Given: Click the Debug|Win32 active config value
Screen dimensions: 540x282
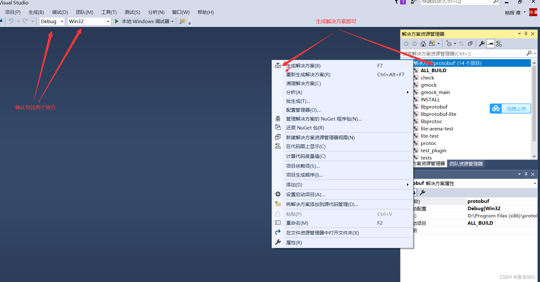Looking at the screenshot, I should click(x=484, y=209).
